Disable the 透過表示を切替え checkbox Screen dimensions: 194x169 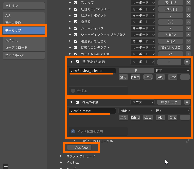point(76,41)
